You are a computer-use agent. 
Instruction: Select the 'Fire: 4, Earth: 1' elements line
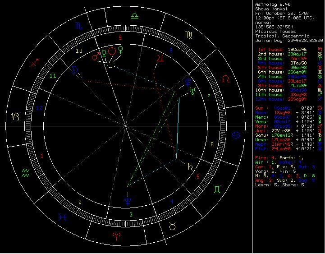point(279,158)
